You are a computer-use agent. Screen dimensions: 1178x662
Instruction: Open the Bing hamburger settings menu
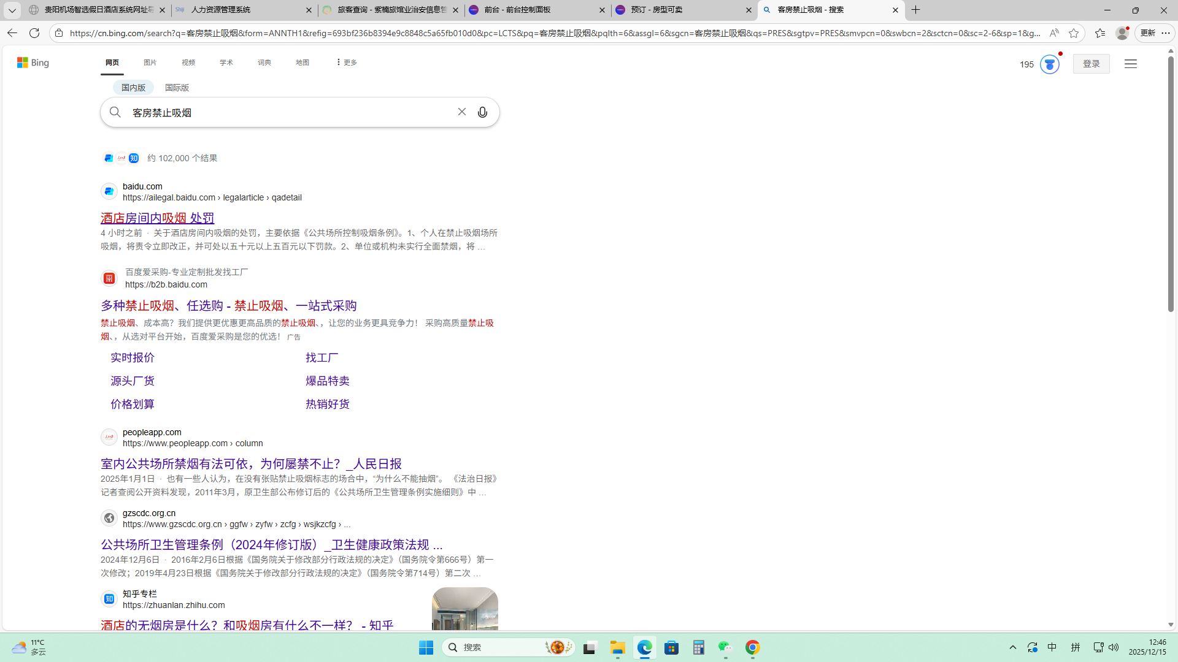1130,64
